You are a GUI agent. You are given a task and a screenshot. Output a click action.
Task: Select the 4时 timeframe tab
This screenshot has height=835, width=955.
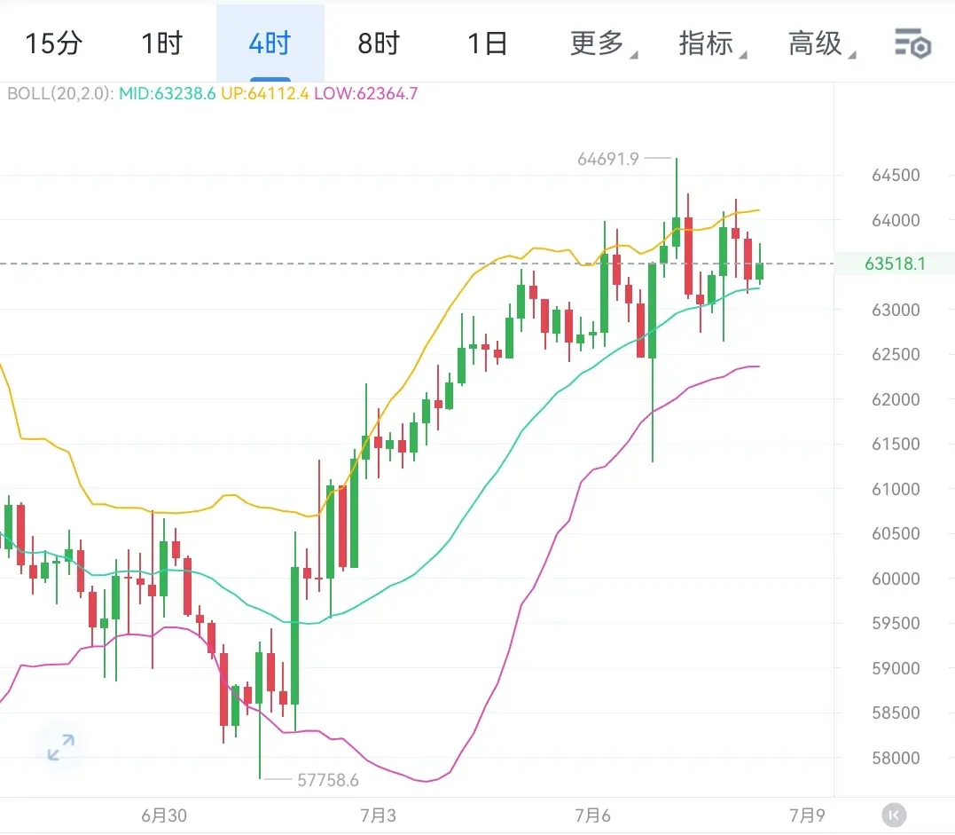[x=270, y=43]
